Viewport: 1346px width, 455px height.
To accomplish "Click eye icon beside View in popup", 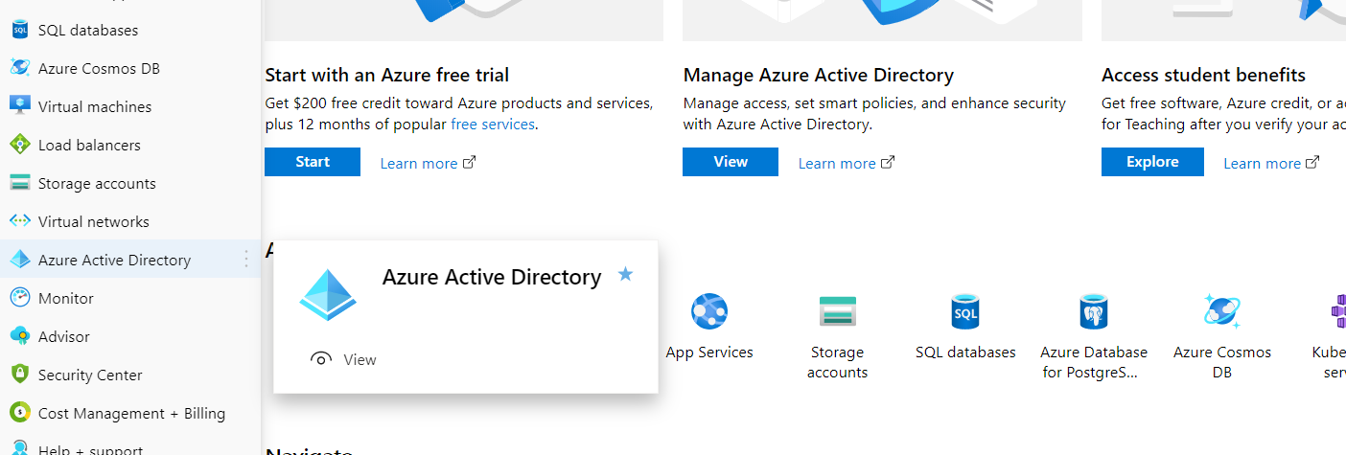I will pos(321,359).
